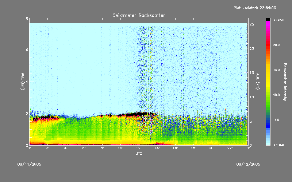Screen dimensions: 292x182
Task: Click the 6 km tick label on left axis
Action: [x=27, y=50]
